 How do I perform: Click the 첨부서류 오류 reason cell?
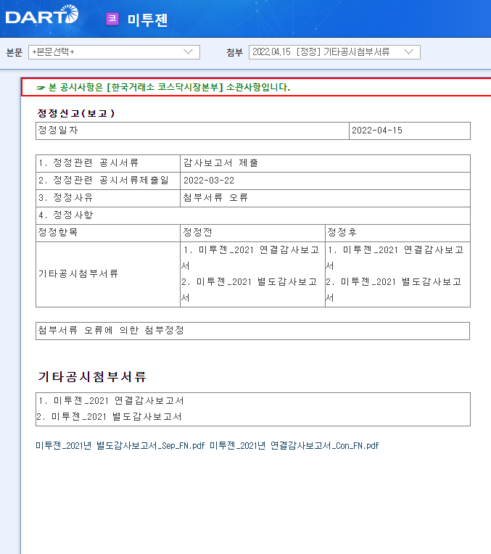pyautogui.click(x=325, y=198)
